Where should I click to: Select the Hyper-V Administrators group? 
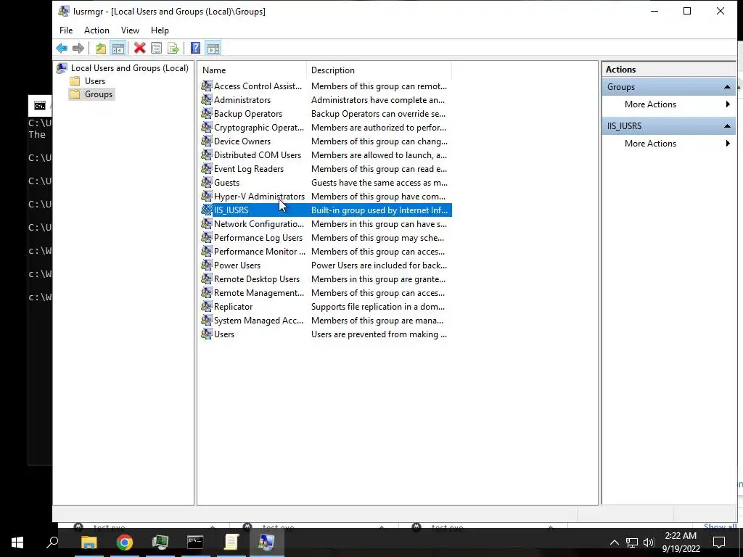259,196
